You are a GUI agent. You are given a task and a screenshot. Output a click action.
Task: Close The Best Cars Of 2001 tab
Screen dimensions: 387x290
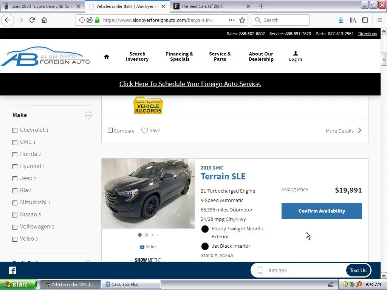point(248,6)
